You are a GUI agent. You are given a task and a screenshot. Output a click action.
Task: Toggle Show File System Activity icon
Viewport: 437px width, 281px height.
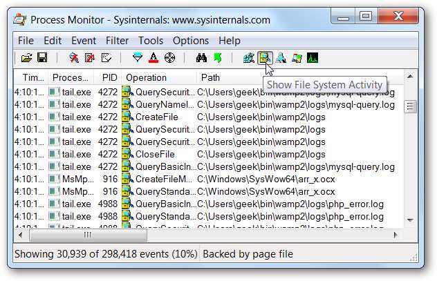(265, 58)
